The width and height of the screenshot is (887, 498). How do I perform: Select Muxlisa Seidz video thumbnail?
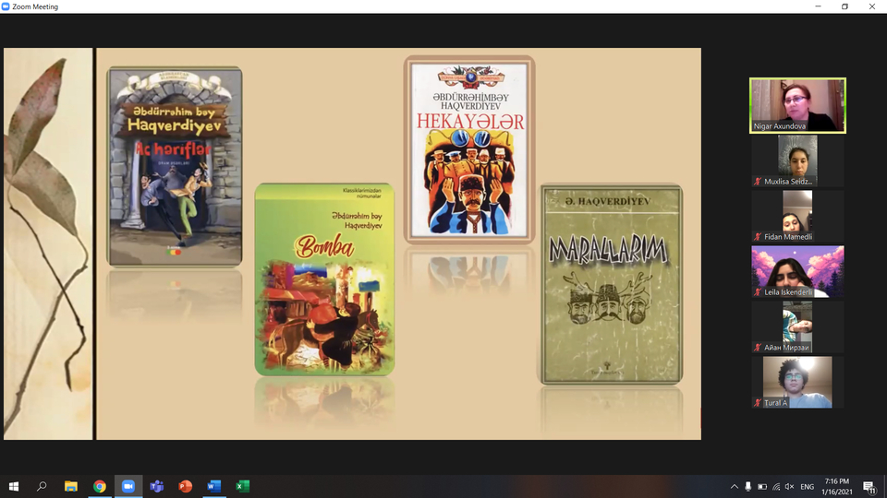click(797, 160)
